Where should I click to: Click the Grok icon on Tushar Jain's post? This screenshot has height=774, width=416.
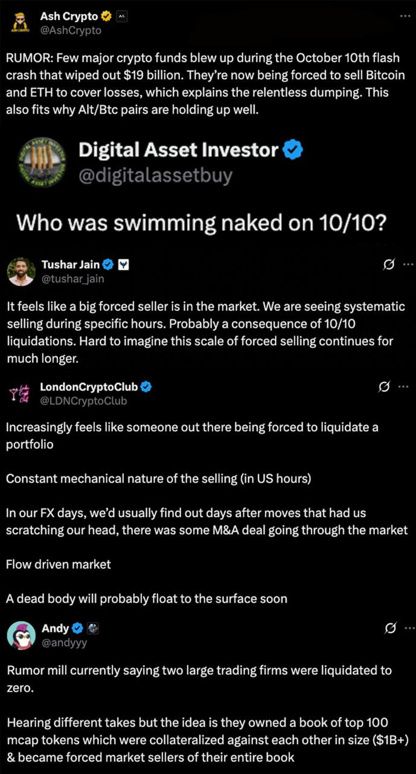click(389, 264)
